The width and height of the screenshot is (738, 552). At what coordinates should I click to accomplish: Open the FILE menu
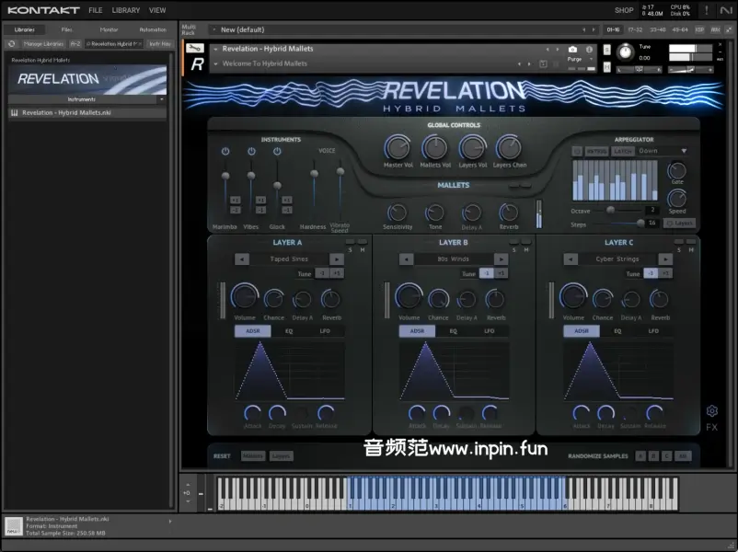[x=96, y=10]
